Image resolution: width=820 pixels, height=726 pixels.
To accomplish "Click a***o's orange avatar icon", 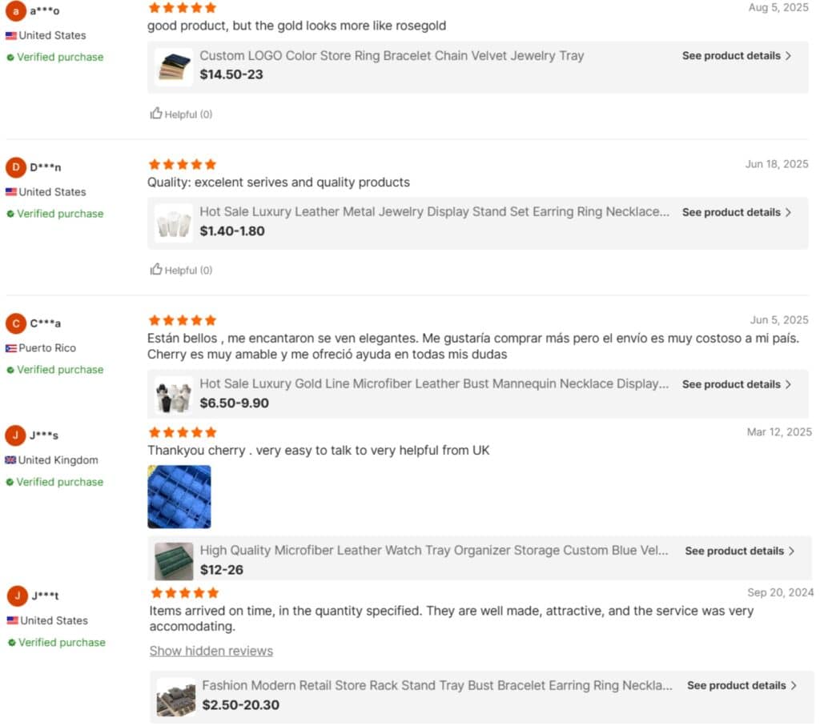I will pos(15,10).
